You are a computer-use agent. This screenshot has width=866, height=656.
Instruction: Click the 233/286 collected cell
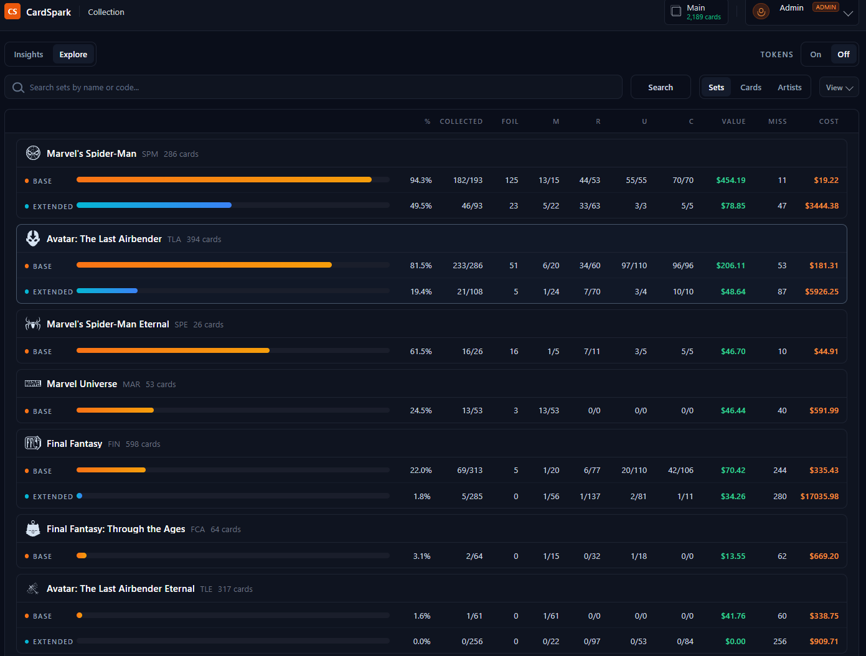coord(468,266)
